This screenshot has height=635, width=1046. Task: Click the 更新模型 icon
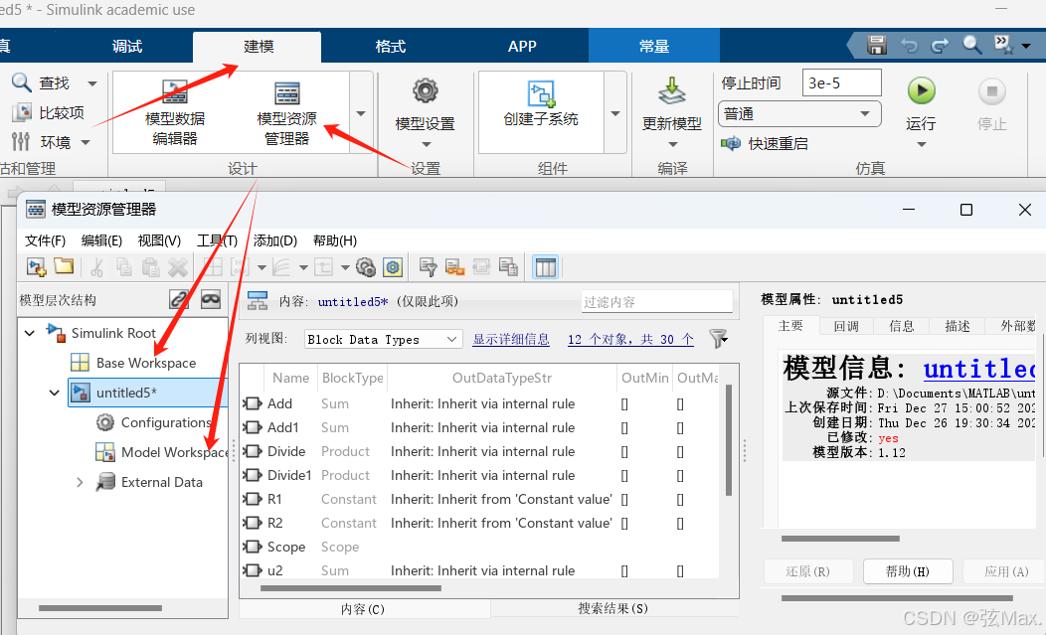[672, 90]
